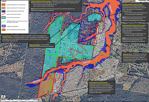Select the red Precinct Boundary line symbol in legend
The width and height of the screenshot is (149, 102).
[x=4, y=14]
